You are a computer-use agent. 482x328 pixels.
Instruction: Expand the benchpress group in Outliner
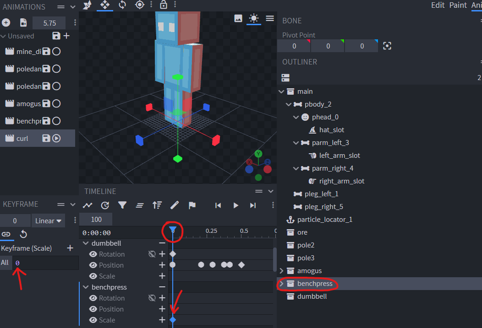tap(281, 284)
